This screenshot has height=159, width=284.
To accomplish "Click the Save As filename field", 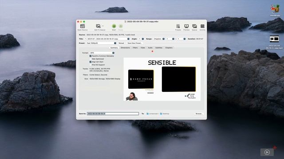I will click(113, 114).
